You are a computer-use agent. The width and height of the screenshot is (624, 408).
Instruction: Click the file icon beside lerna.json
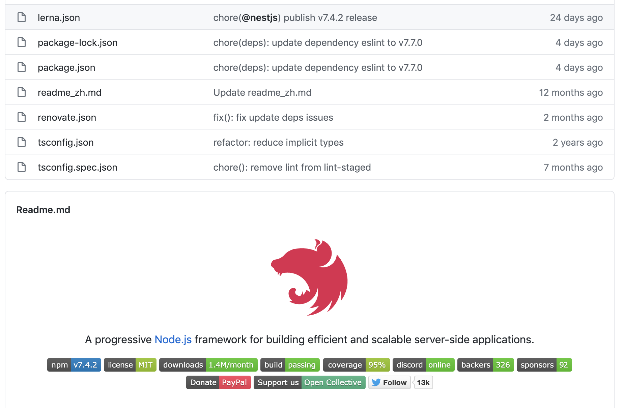coord(22,17)
